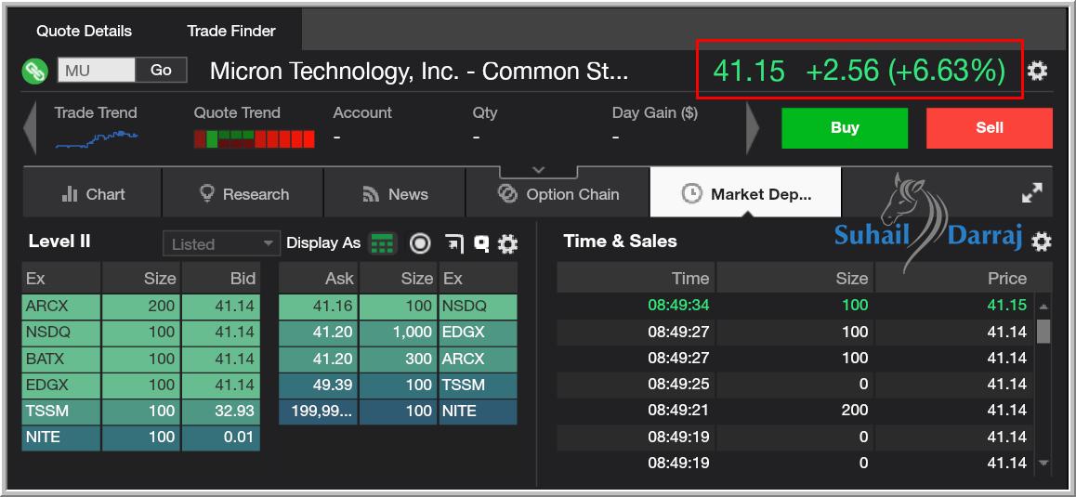Image resolution: width=1076 pixels, height=497 pixels.
Task: Select the ARCX bid row exchange cell
Action: pos(61,307)
